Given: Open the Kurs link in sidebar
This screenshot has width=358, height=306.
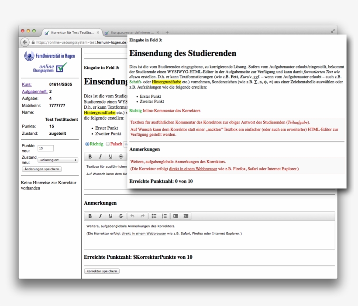Looking at the screenshot, I should [27, 85].
